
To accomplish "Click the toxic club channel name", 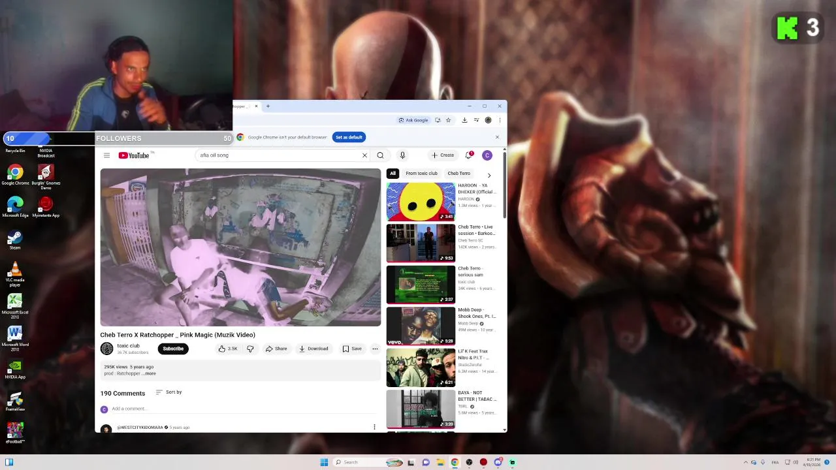I will [128, 346].
